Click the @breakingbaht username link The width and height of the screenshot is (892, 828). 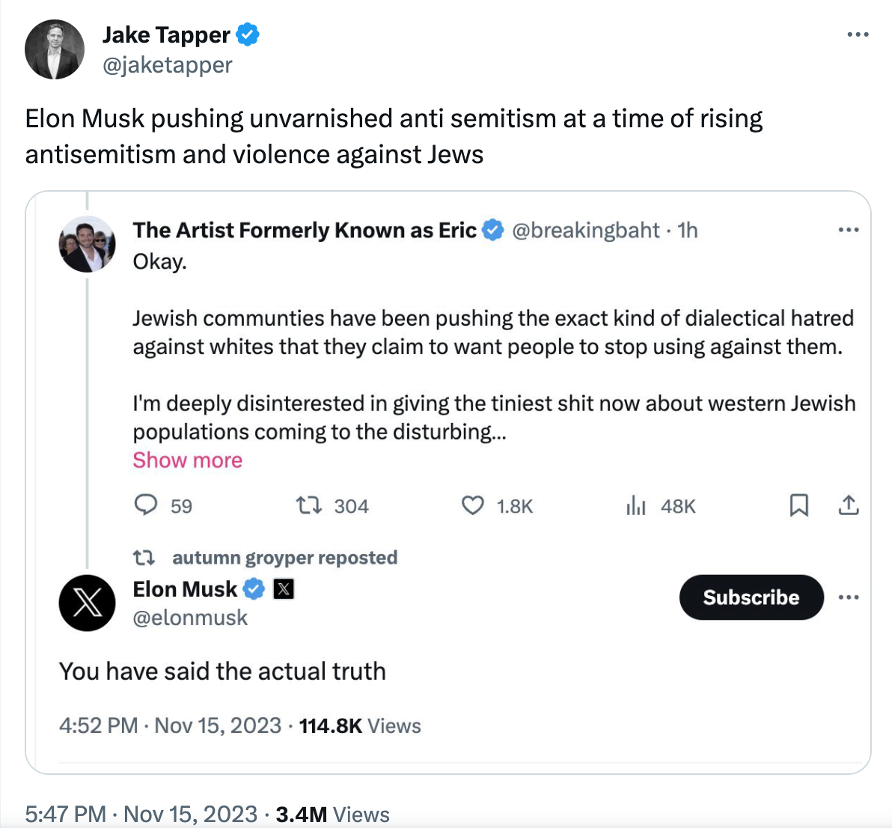(x=586, y=230)
